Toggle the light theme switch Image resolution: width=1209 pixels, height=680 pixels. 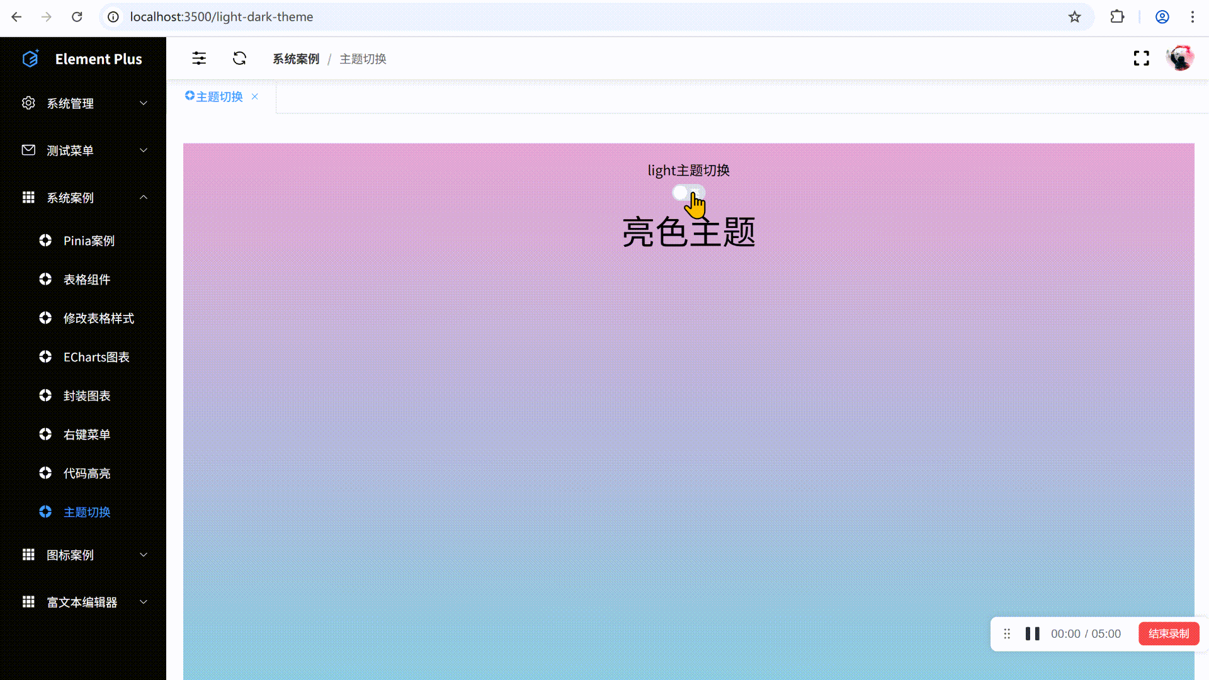[x=688, y=193]
